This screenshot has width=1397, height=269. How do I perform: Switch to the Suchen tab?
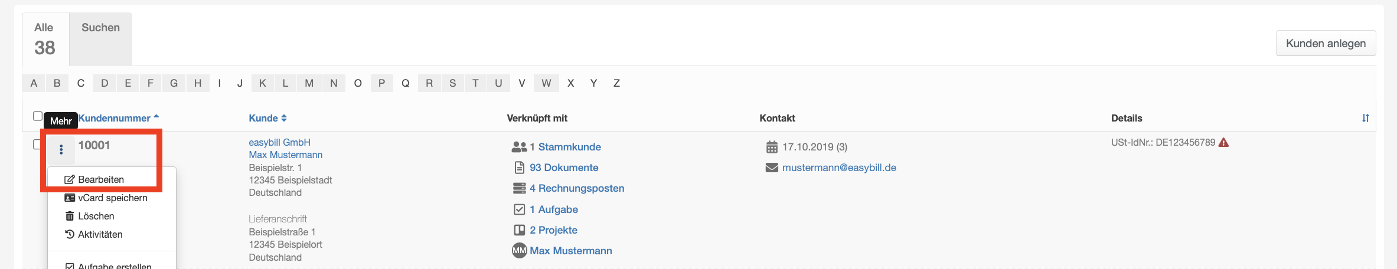coord(100,28)
